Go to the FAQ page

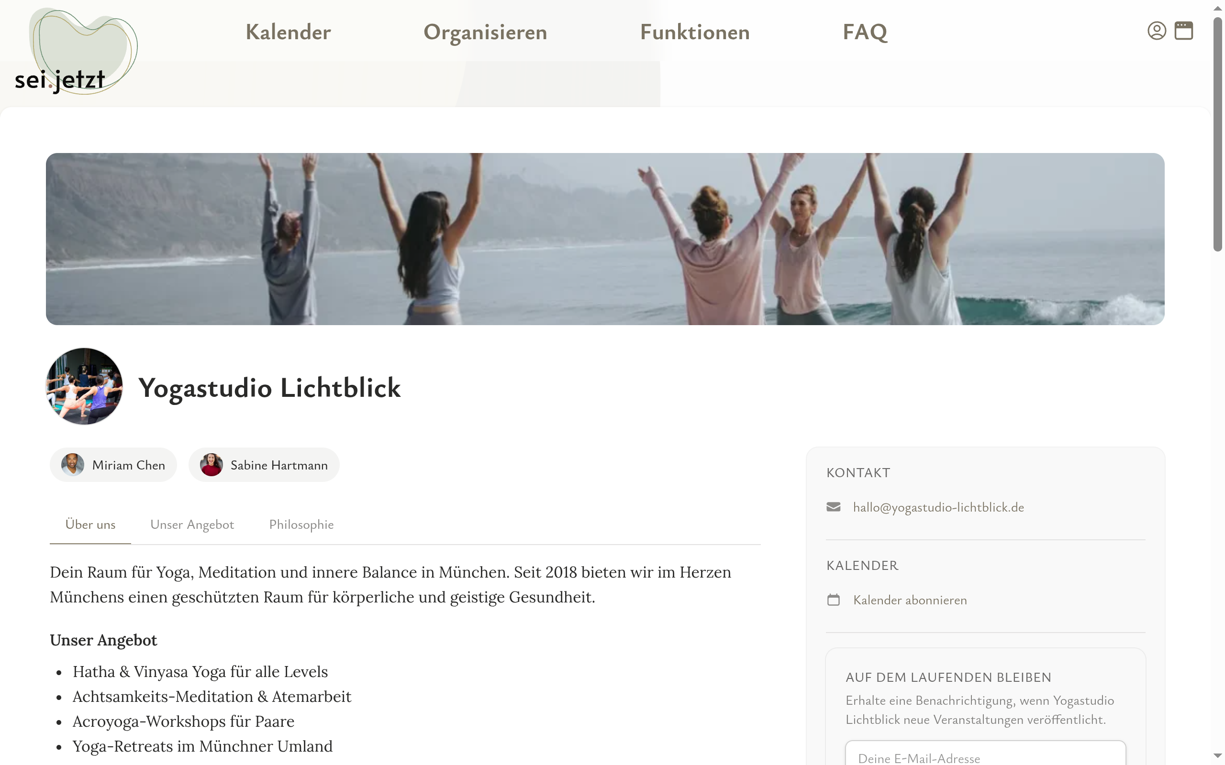click(865, 32)
